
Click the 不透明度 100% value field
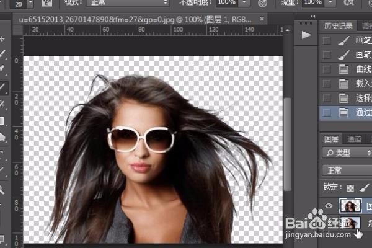click(227, 3)
